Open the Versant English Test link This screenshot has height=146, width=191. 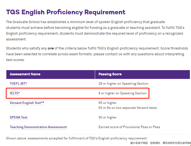click(x=27, y=103)
